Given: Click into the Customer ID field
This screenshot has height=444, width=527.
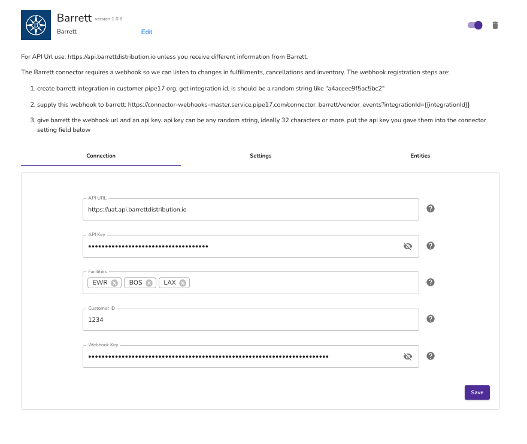Looking at the screenshot, I should [x=251, y=319].
